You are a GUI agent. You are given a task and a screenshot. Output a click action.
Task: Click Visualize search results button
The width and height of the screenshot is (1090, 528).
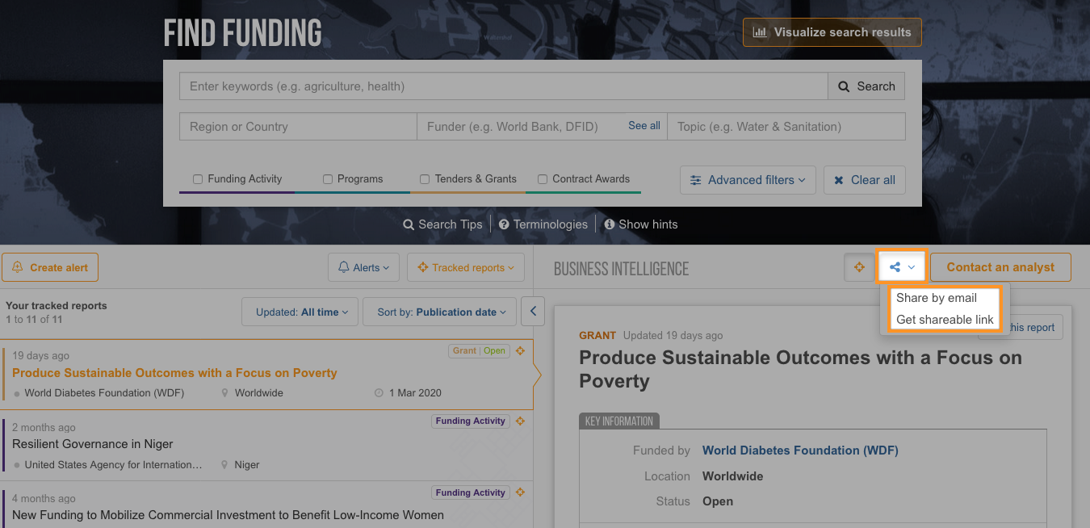(x=832, y=32)
